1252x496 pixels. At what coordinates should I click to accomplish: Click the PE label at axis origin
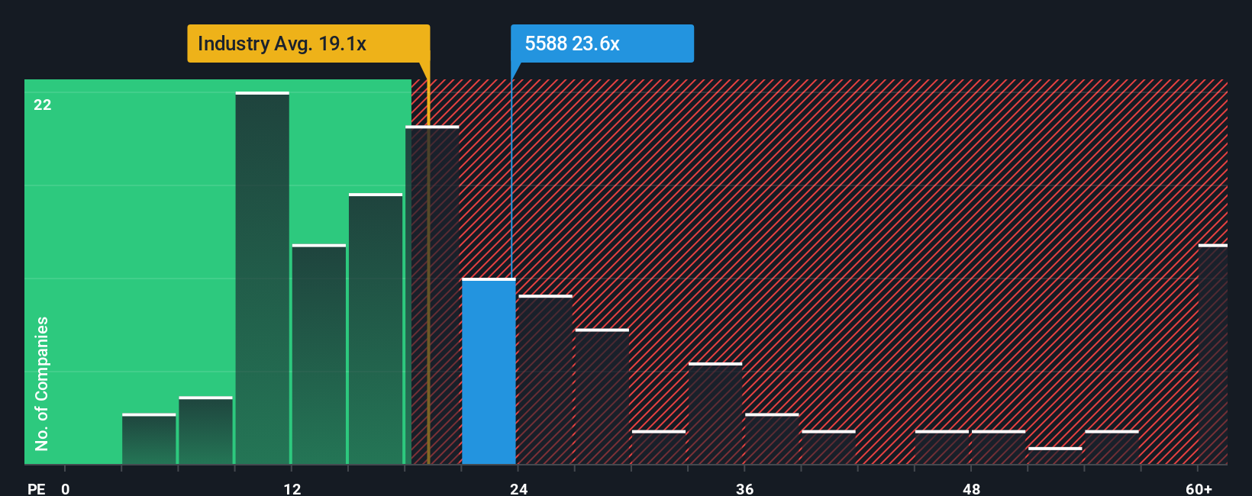click(36, 488)
